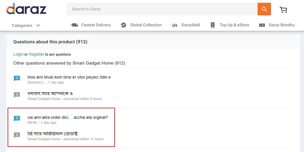304x152 pixels.
Task: Open the shopping cart icon
Action: point(283,9)
